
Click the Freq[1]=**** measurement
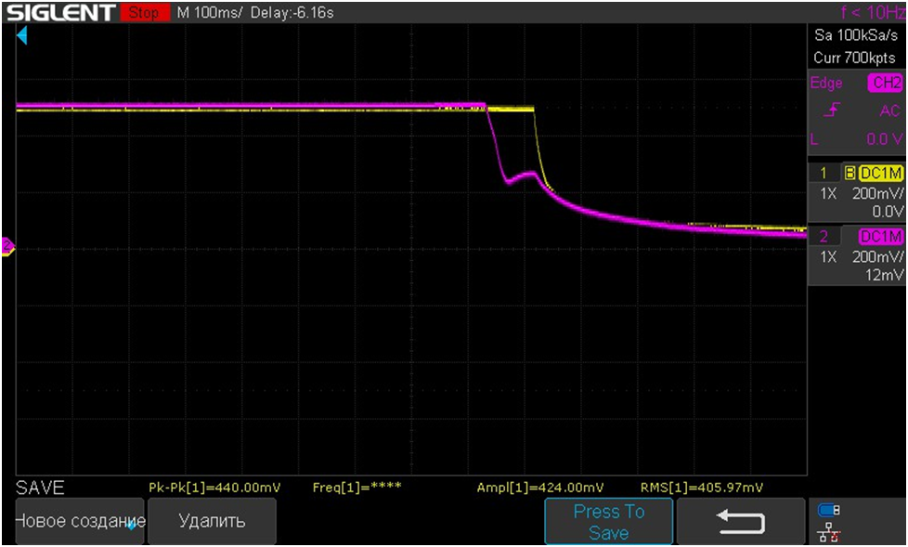point(357,488)
